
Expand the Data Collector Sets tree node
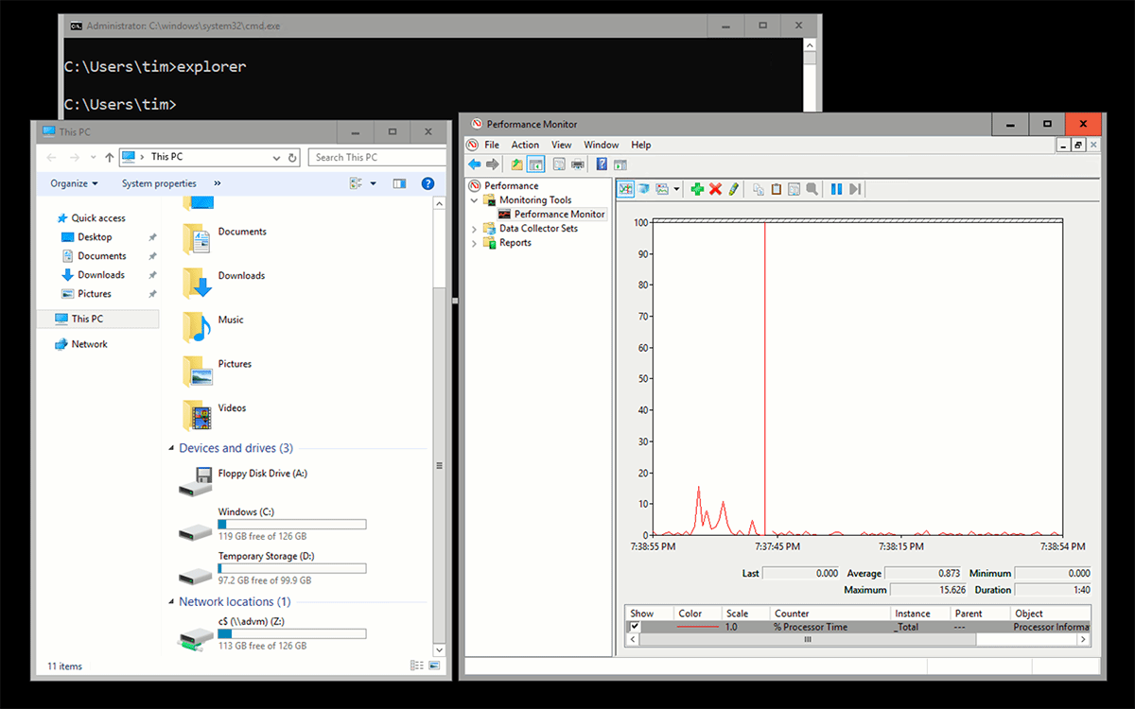coord(474,229)
